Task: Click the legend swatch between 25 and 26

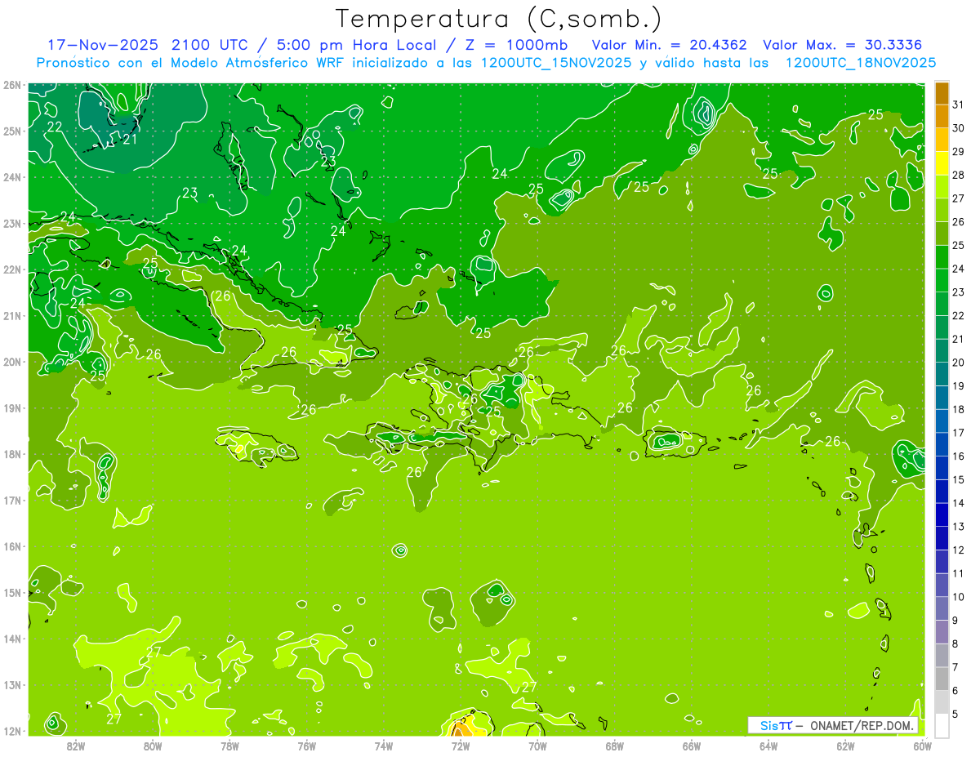Action: (x=942, y=234)
